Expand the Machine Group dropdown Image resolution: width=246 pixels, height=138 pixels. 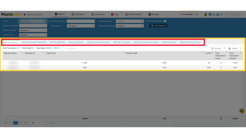[x=33, y=30]
